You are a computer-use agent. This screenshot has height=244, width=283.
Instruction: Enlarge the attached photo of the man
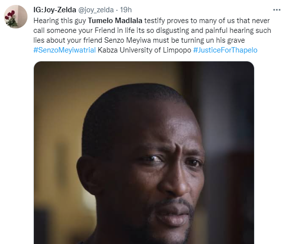pos(144,153)
